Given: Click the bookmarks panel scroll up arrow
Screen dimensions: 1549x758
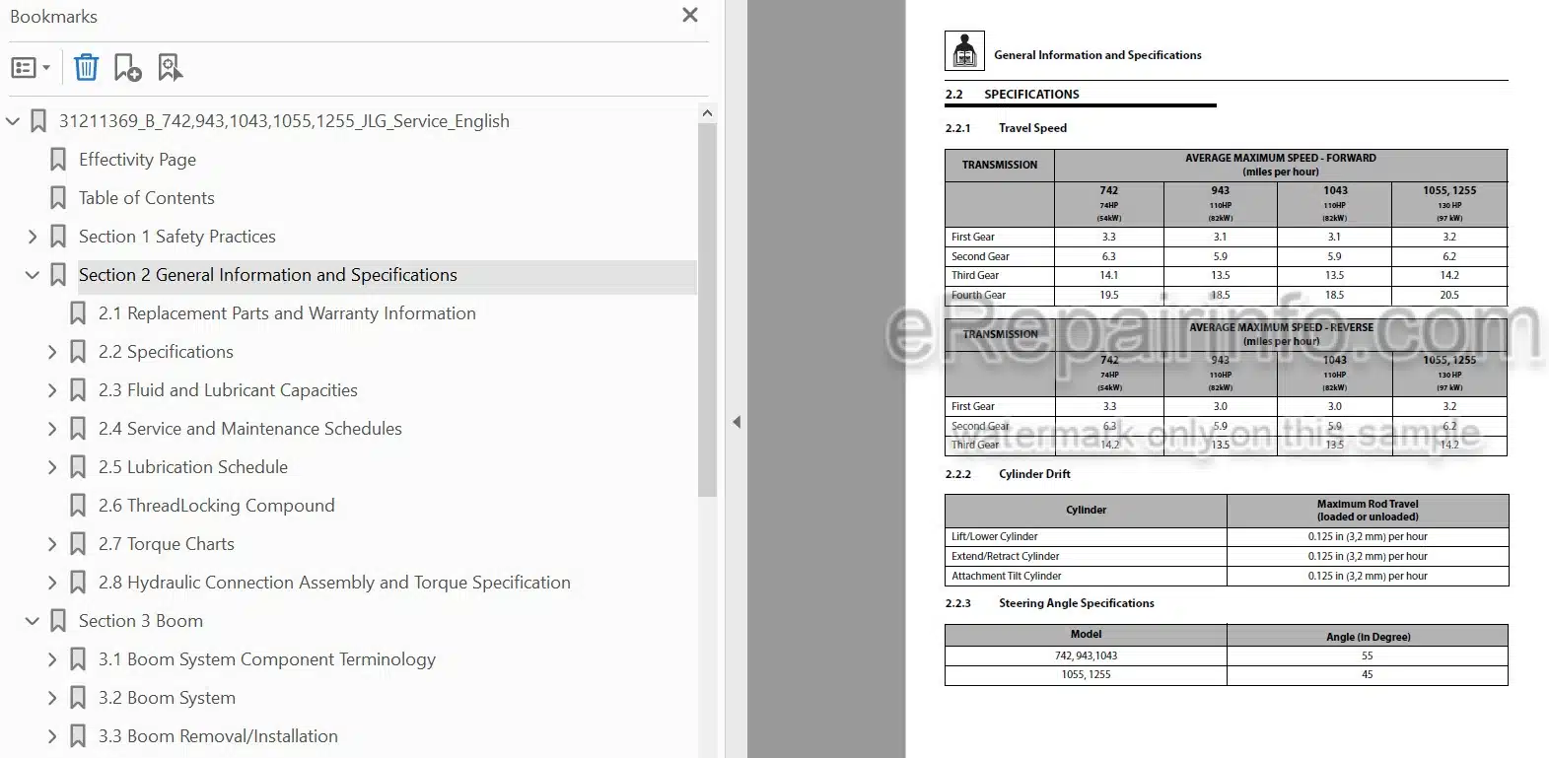Looking at the screenshot, I should tap(707, 113).
